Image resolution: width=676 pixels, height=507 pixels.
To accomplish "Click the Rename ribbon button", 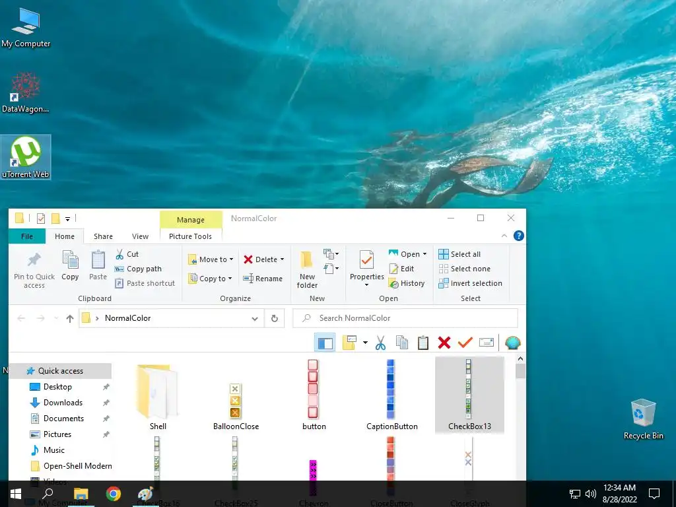I will (263, 279).
